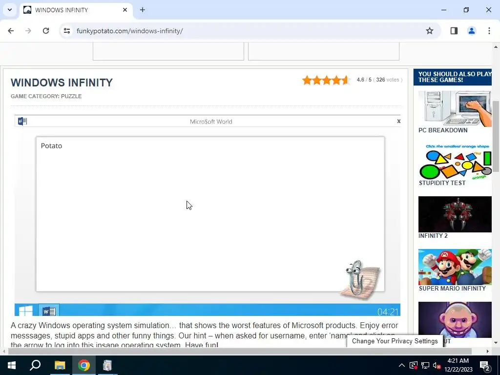Open the purple bald character game thumbnail
This screenshot has width=500, height=375.
pyautogui.click(x=455, y=319)
